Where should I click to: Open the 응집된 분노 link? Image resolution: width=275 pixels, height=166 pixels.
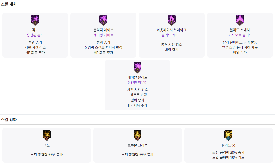click(35, 35)
